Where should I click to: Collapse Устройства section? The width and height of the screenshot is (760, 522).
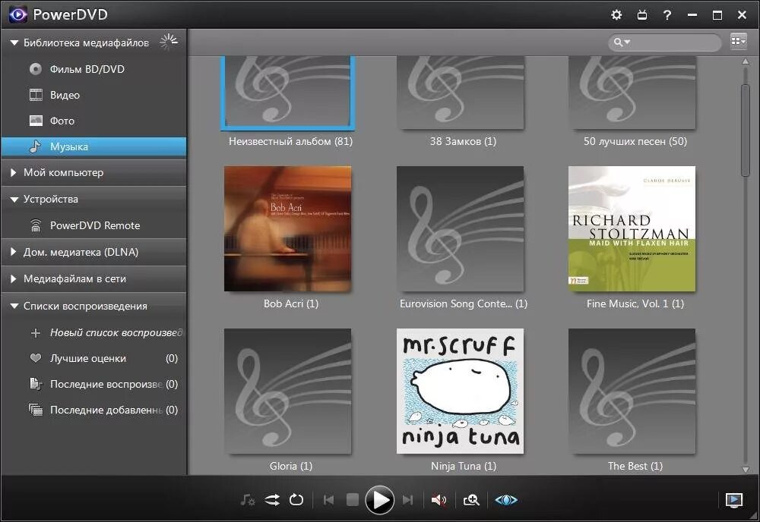point(14,200)
